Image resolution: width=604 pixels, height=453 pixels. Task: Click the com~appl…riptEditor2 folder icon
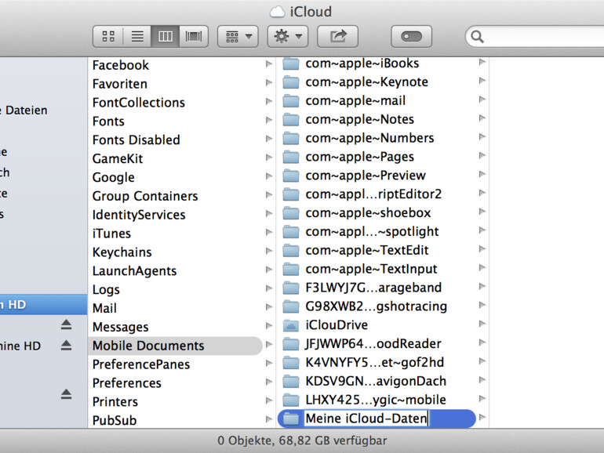[x=291, y=194]
